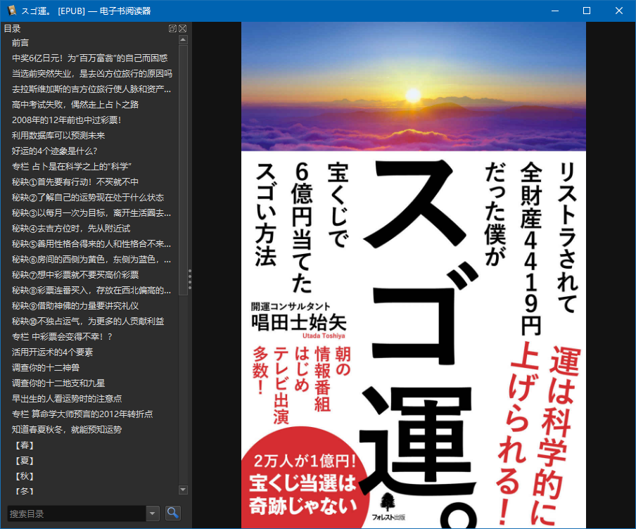
Task: Click the TOC vertical scrollbar track
Action: [x=183, y=390]
